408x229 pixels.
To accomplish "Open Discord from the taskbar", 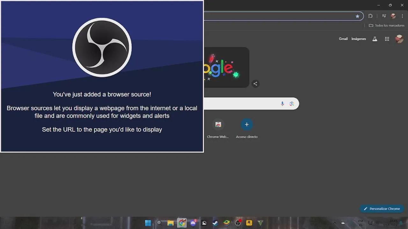I will (193, 223).
